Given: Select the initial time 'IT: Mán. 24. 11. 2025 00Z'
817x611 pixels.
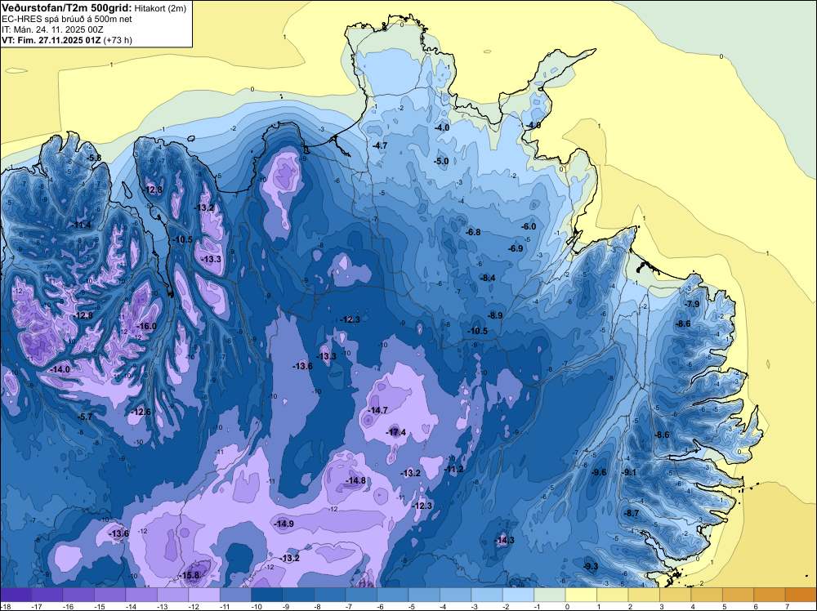Looking at the screenshot, I should [x=52, y=29].
